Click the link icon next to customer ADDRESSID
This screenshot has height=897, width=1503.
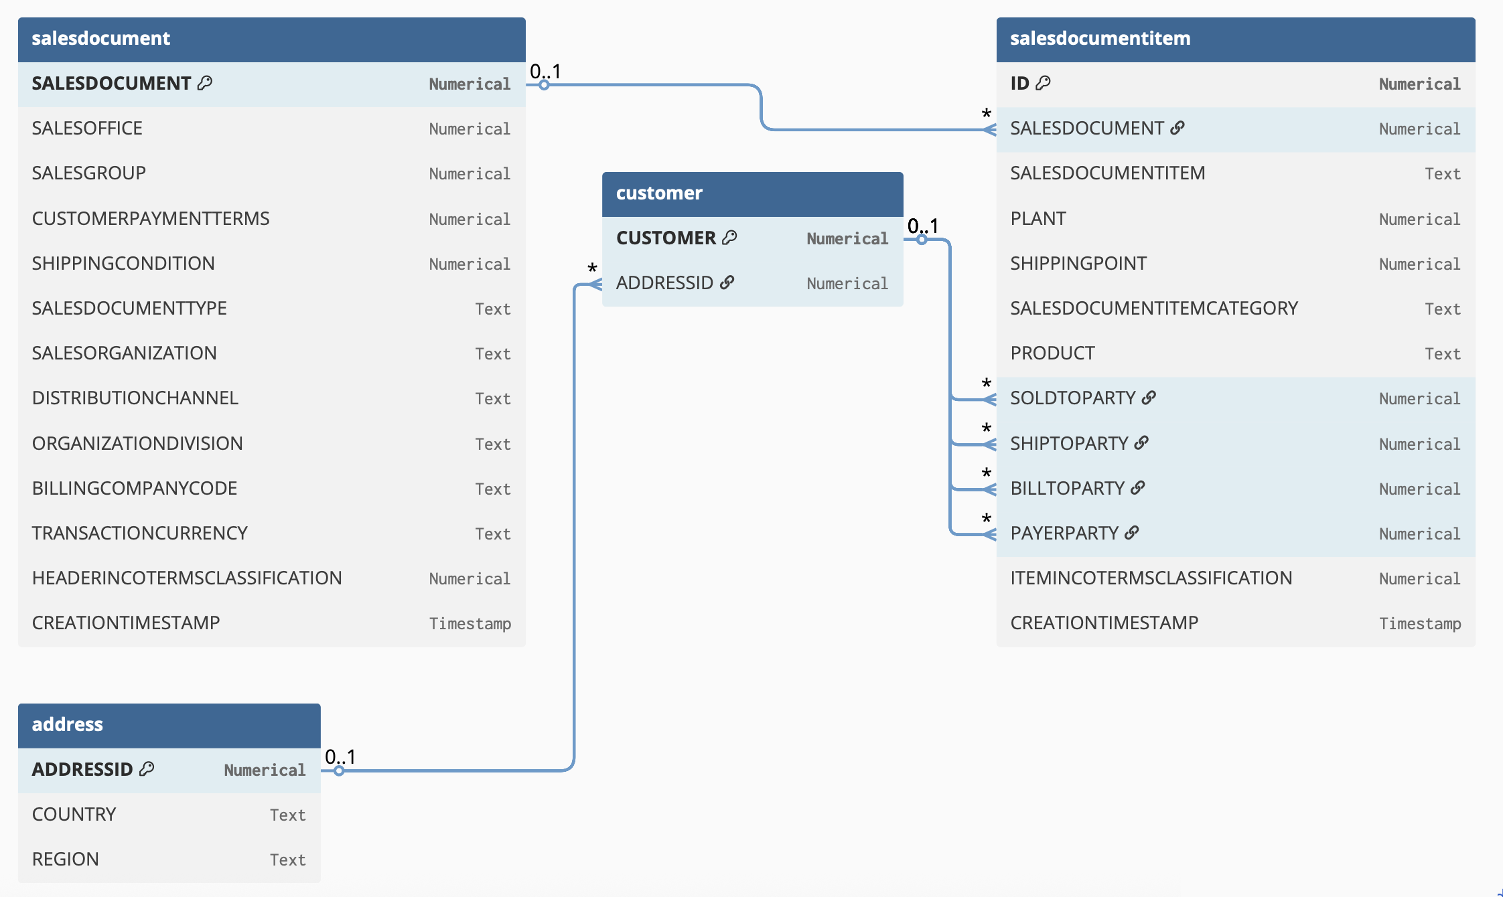click(727, 282)
